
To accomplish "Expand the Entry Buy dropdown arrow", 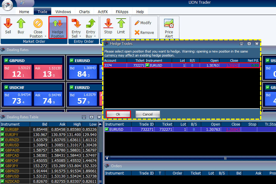I will click(x=95, y=36).
